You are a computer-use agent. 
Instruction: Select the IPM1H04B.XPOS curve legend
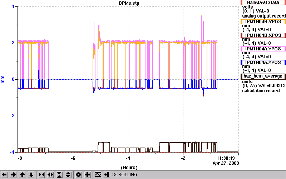(263, 35)
